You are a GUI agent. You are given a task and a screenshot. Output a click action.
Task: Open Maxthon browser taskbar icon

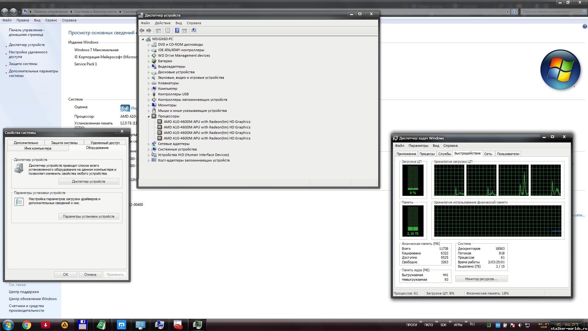coord(122,325)
